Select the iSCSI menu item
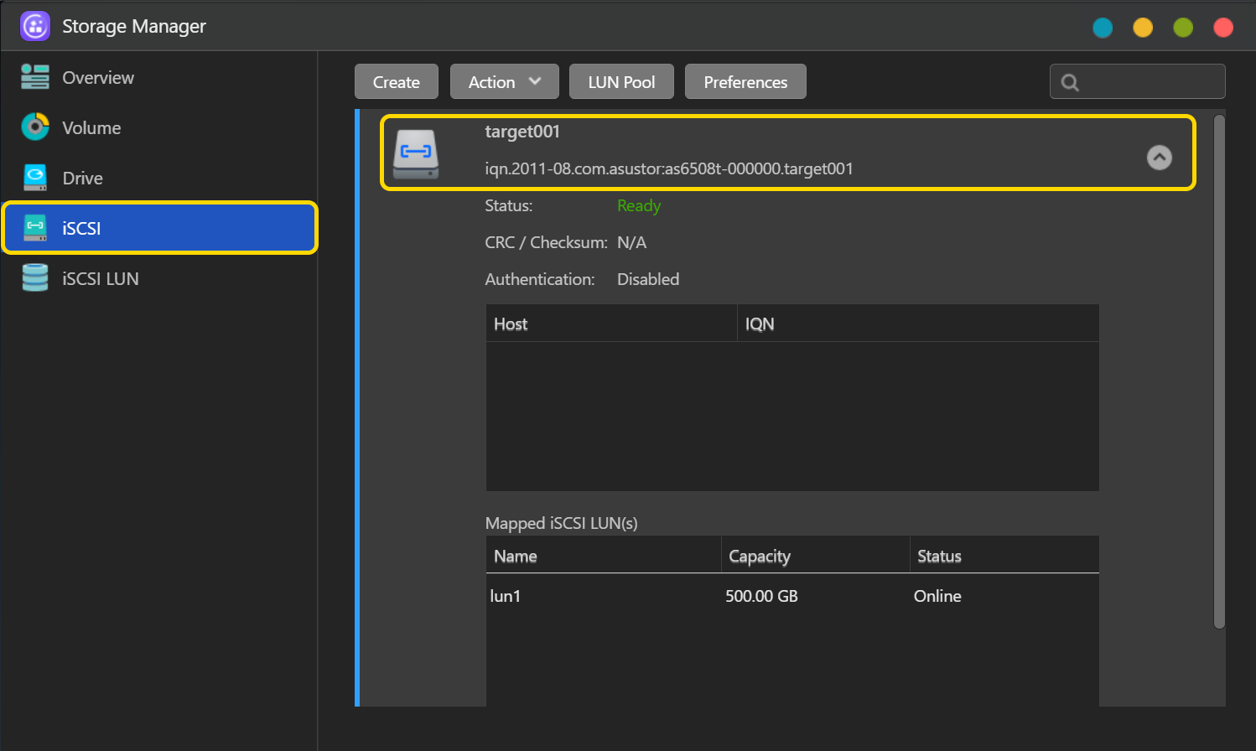The image size is (1256, 751). point(159,228)
